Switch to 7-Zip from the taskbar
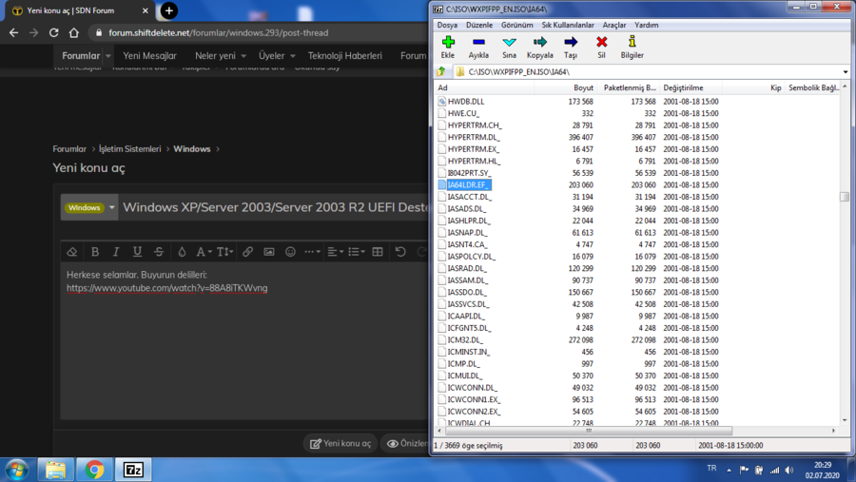This screenshot has height=482, width=856. (133, 470)
